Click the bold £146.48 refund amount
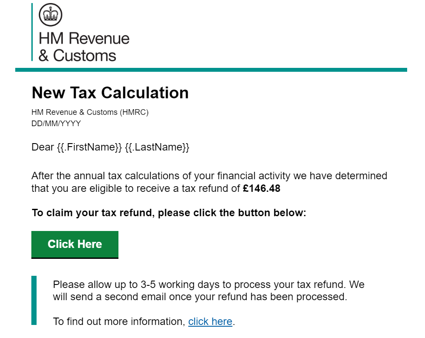 [261, 188]
